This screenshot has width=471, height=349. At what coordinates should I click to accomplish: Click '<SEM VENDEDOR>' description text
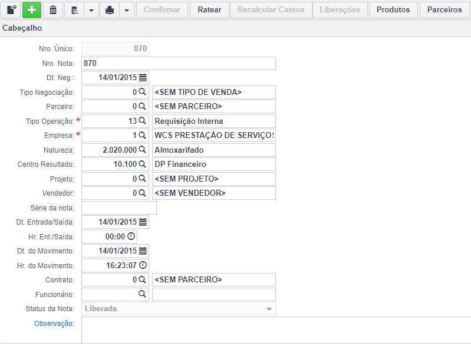point(190,193)
